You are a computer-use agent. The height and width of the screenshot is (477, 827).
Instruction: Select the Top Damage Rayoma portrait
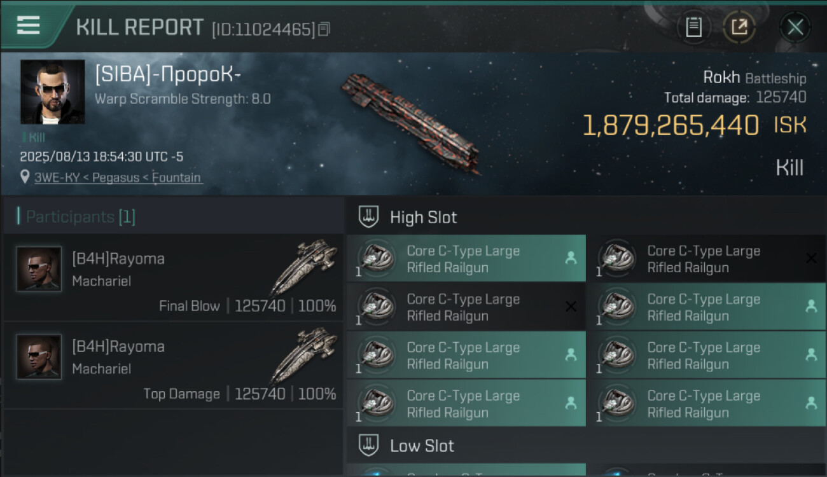coord(39,357)
